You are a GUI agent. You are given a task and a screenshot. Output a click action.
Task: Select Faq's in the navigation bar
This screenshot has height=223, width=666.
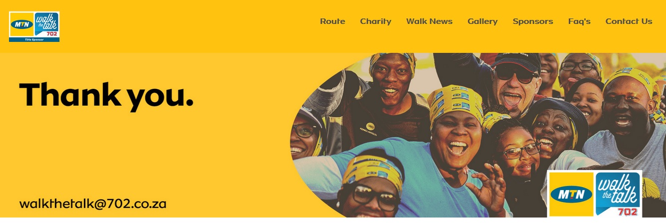point(579,21)
